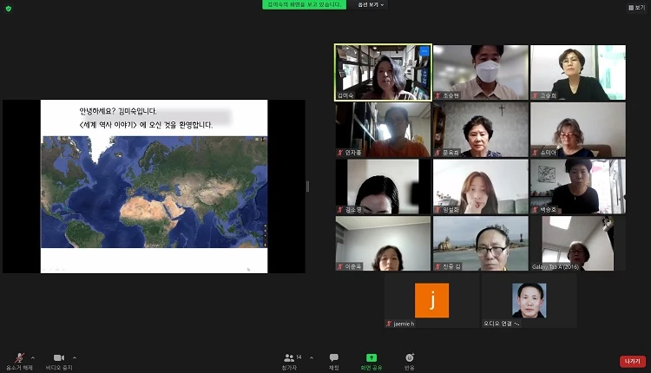
Task: Click the 나가기 leave meeting button
Action: 631,361
